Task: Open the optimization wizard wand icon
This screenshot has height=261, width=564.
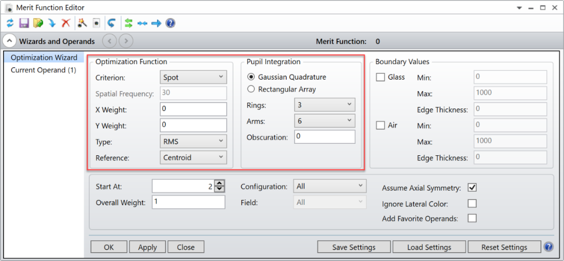Action: (82, 23)
